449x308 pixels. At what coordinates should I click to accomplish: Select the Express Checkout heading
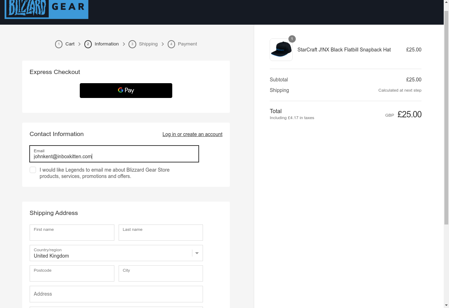tap(55, 72)
